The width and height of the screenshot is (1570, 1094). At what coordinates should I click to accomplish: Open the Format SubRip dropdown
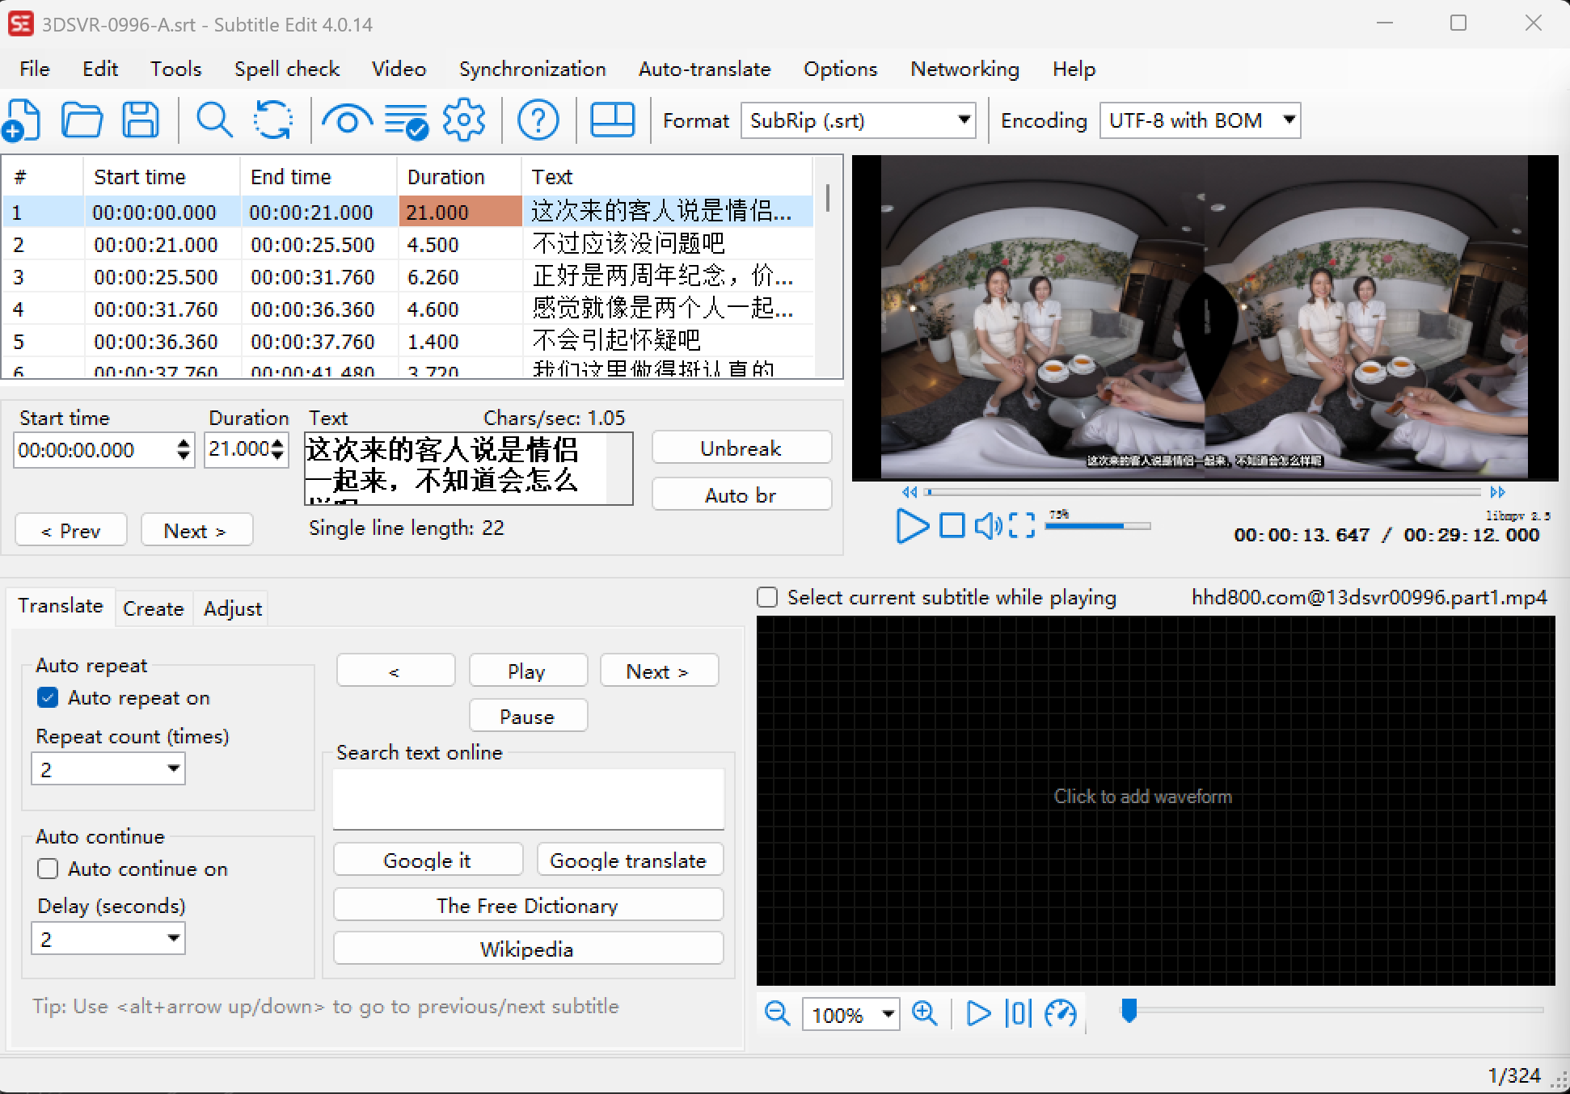[859, 120]
